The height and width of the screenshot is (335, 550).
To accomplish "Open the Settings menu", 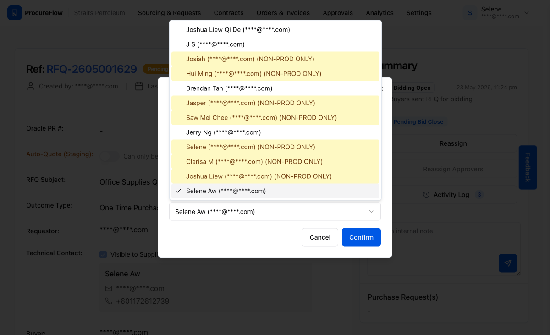I will point(419,13).
